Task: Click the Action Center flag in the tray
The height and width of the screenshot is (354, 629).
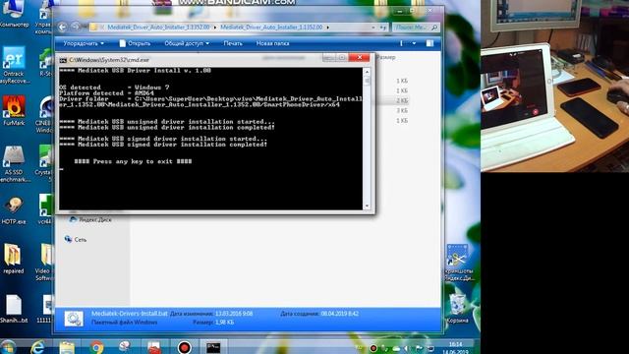Action: click(x=419, y=348)
